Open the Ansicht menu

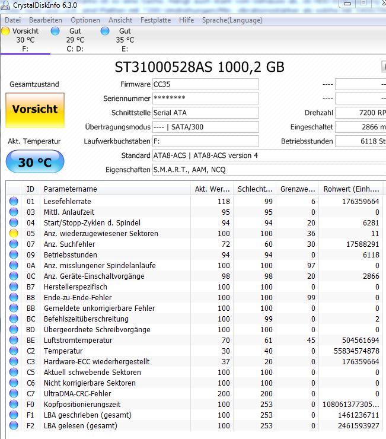pos(120,20)
